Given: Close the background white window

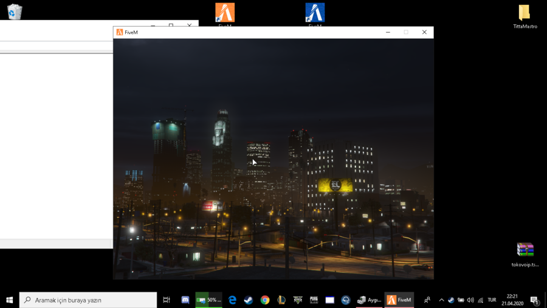Looking at the screenshot, I should 190,25.
